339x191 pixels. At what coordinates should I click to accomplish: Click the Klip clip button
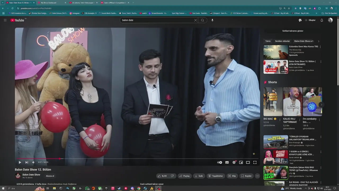point(232,176)
